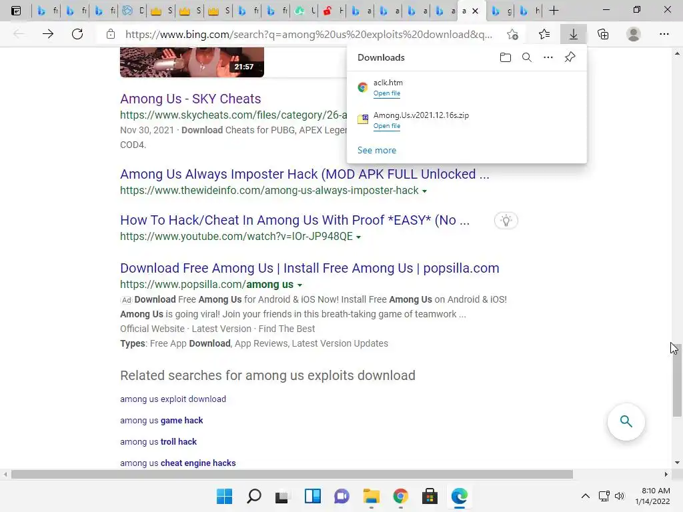Switch to the Bing tab labeled 'g'
Image resolution: width=683 pixels, height=512 pixels.
pyautogui.click(x=501, y=11)
